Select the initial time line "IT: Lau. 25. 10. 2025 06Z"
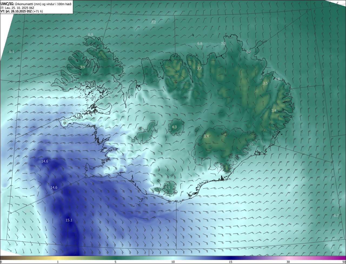 tap(18, 8)
